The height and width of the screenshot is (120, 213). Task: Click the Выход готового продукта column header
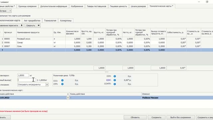pos(158,32)
